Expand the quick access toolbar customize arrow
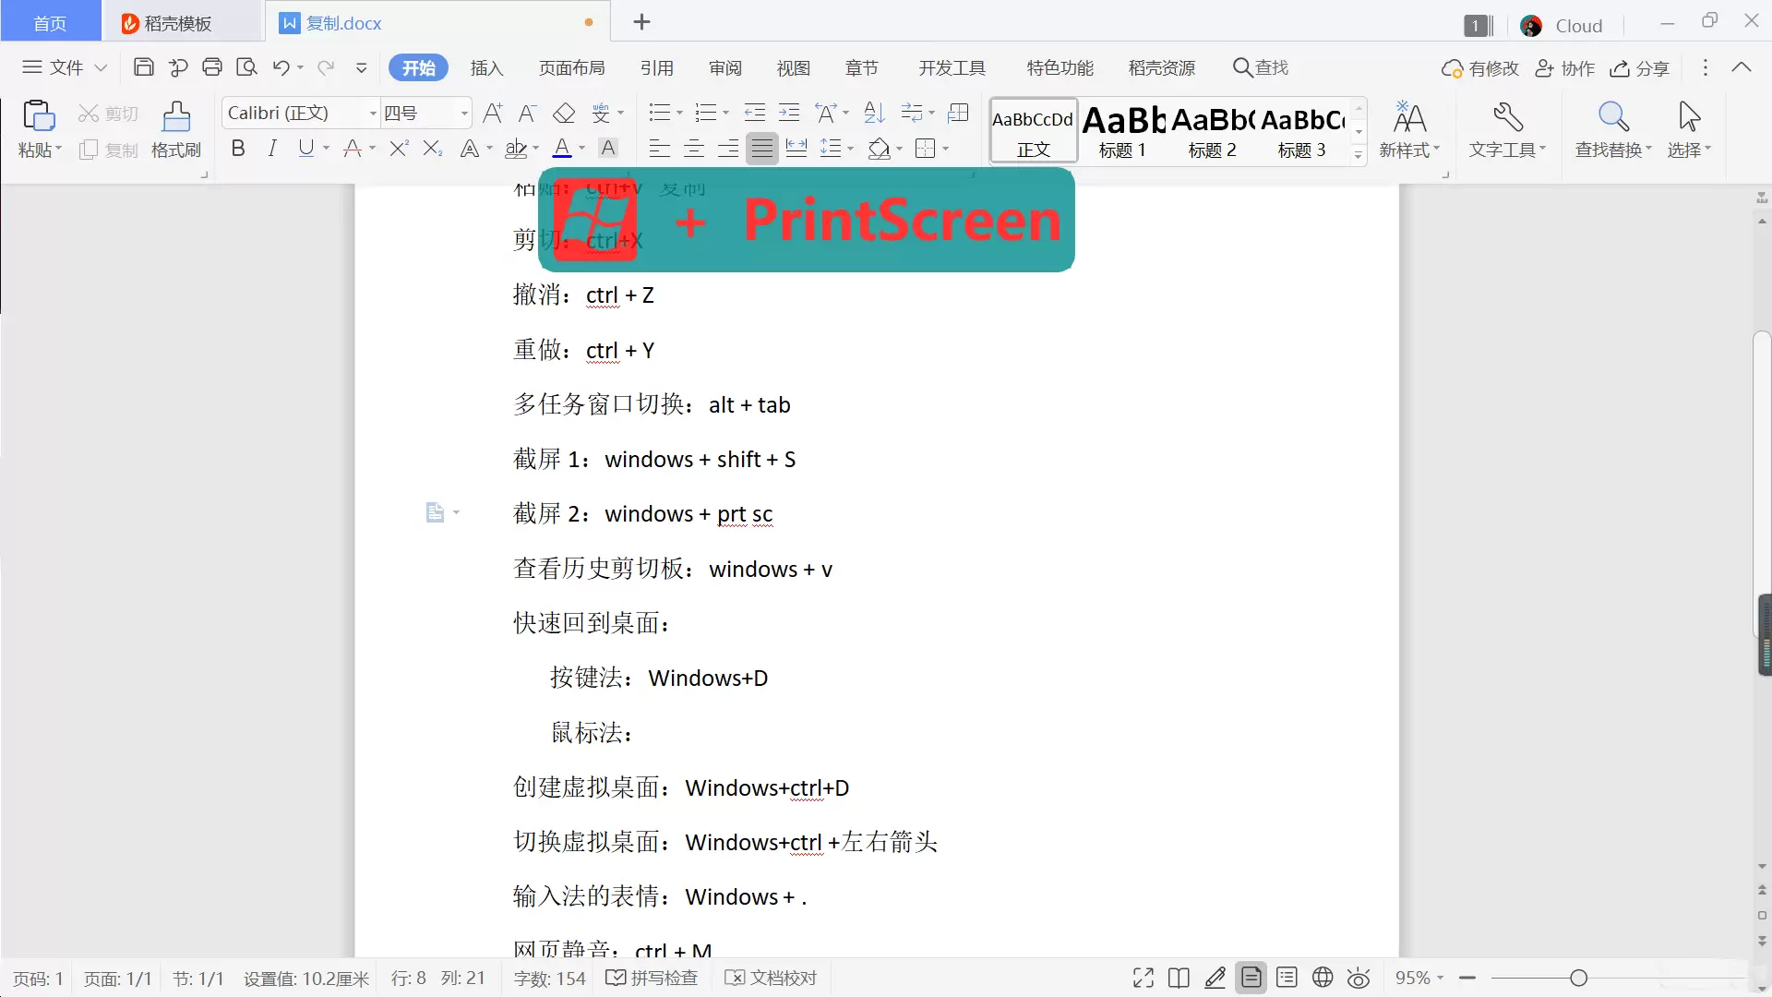This screenshot has height=997, width=1772. (x=362, y=67)
